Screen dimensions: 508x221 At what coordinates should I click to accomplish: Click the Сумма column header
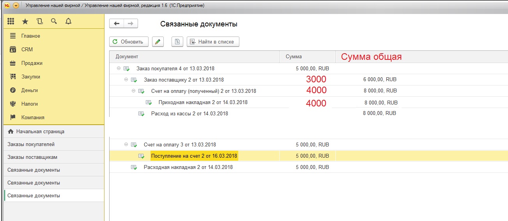tap(294, 57)
